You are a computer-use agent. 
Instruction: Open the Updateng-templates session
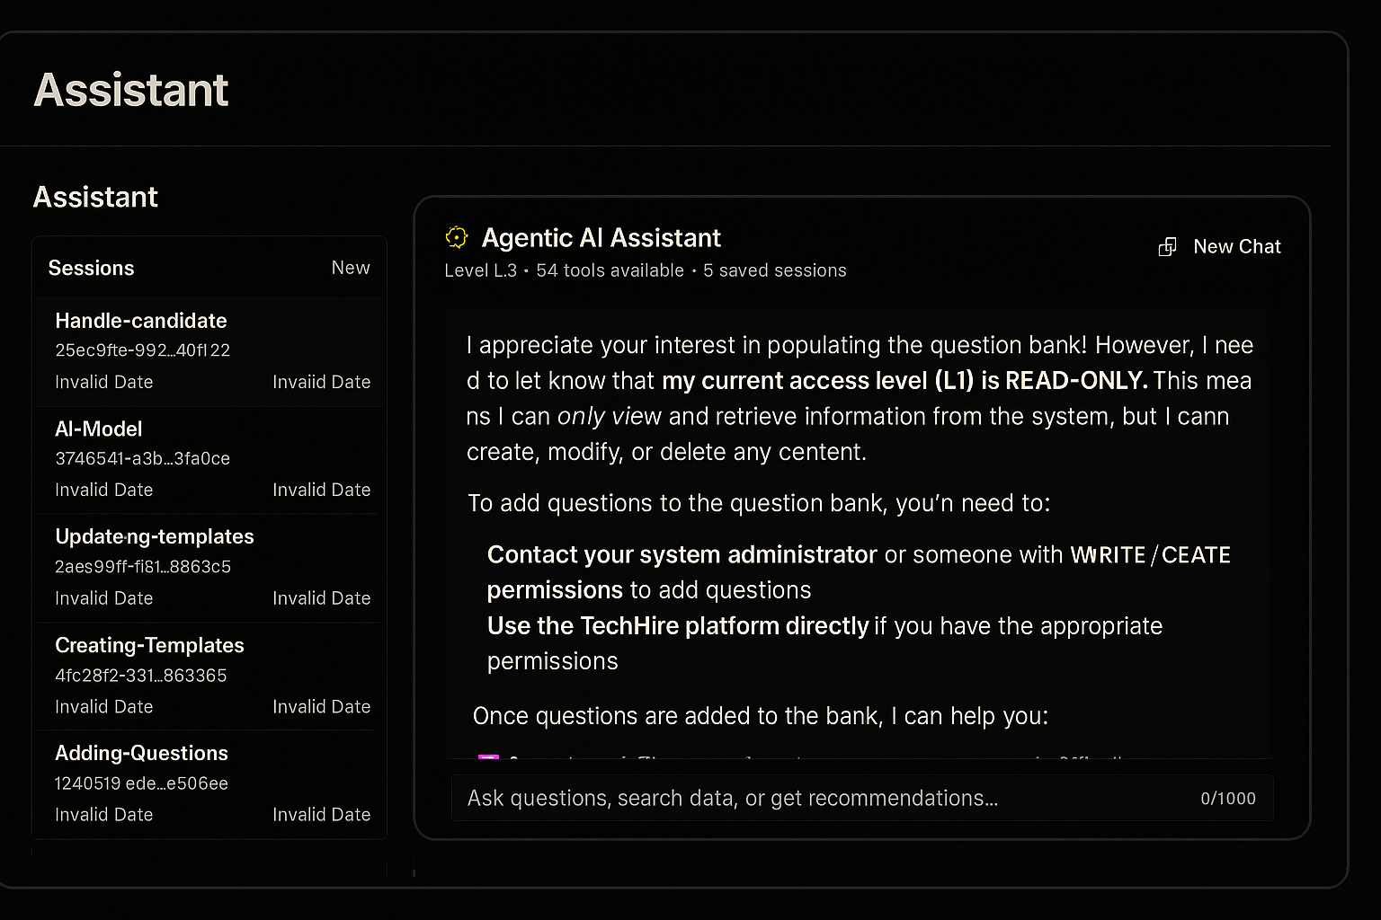pos(155,537)
